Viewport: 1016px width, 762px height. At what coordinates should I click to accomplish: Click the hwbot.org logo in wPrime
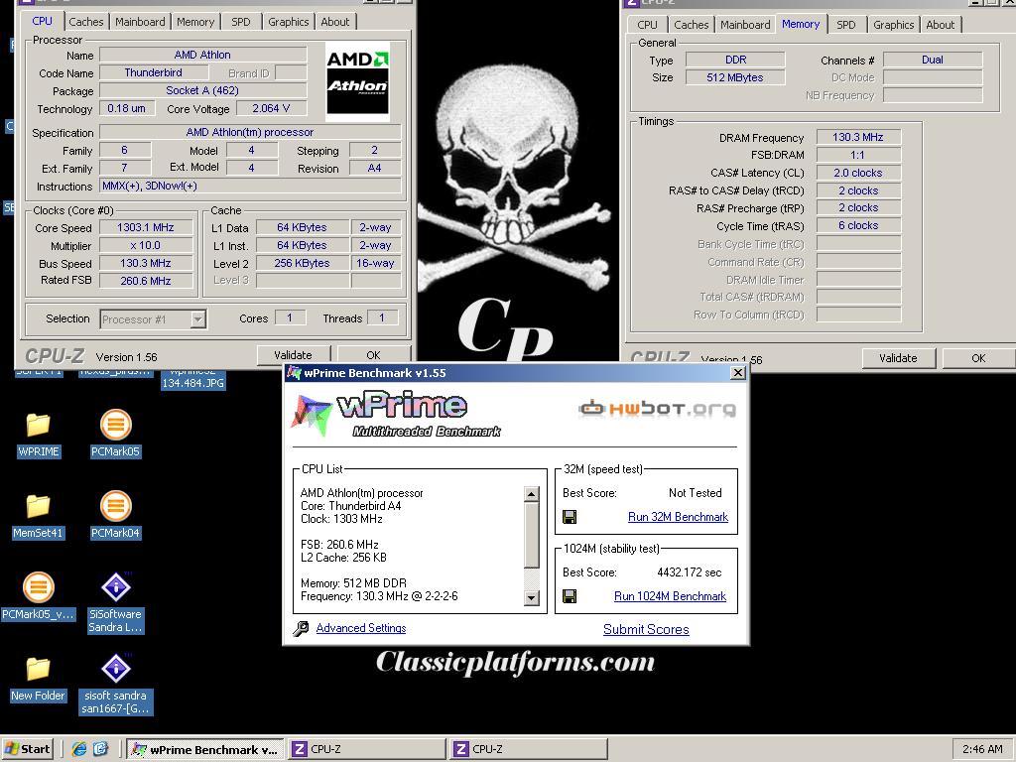[657, 409]
